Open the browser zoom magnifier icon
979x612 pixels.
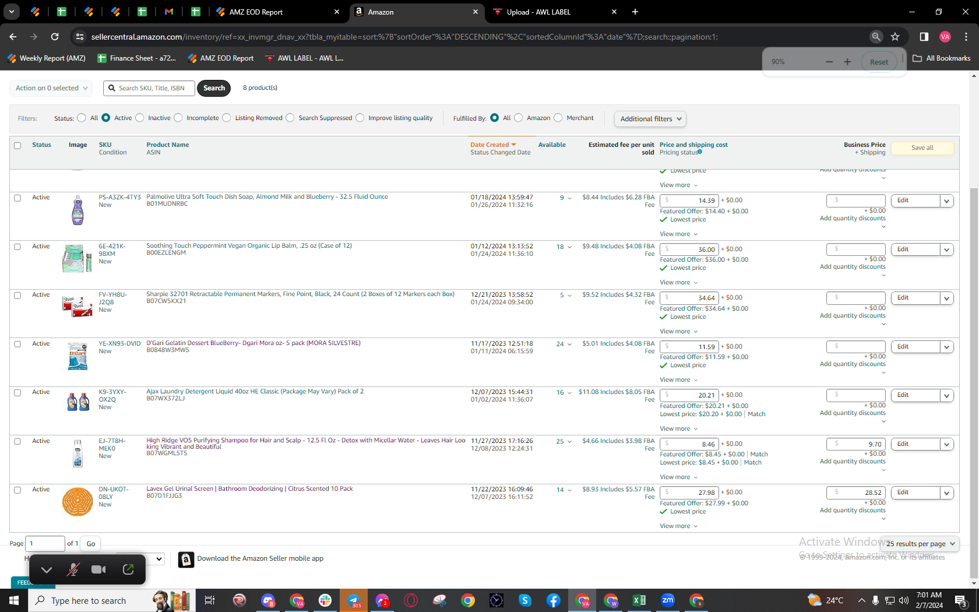[876, 37]
